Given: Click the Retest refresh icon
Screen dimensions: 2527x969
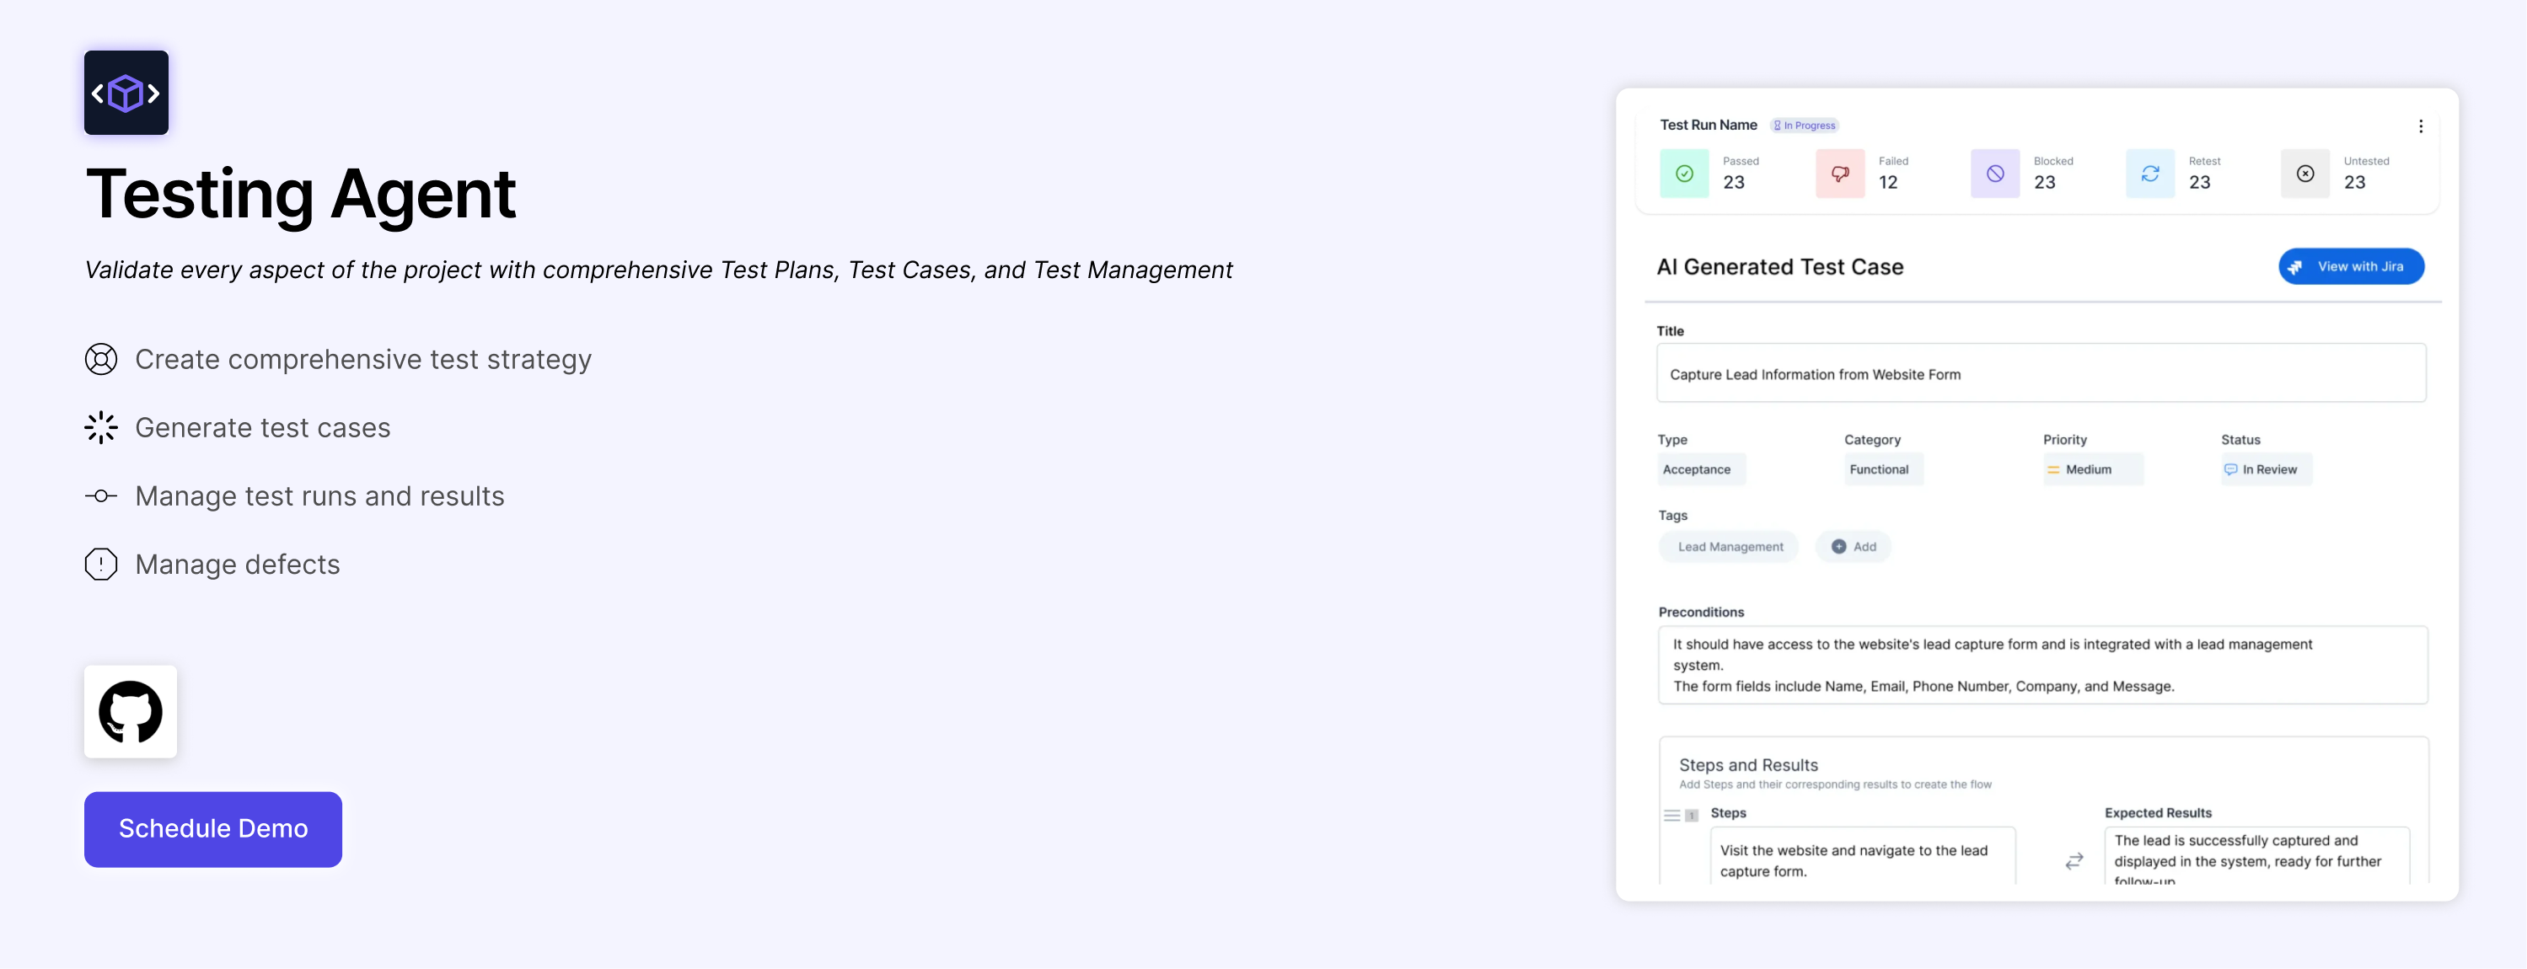Looking at the screenshot, I should [x=2149, y=174].
